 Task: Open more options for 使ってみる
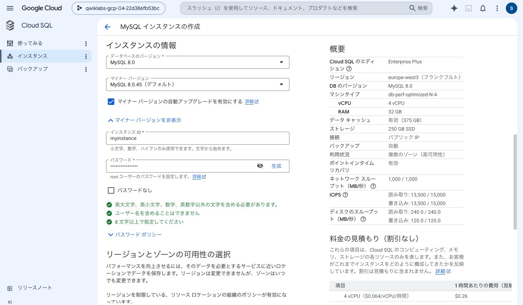tap(86, 44)
